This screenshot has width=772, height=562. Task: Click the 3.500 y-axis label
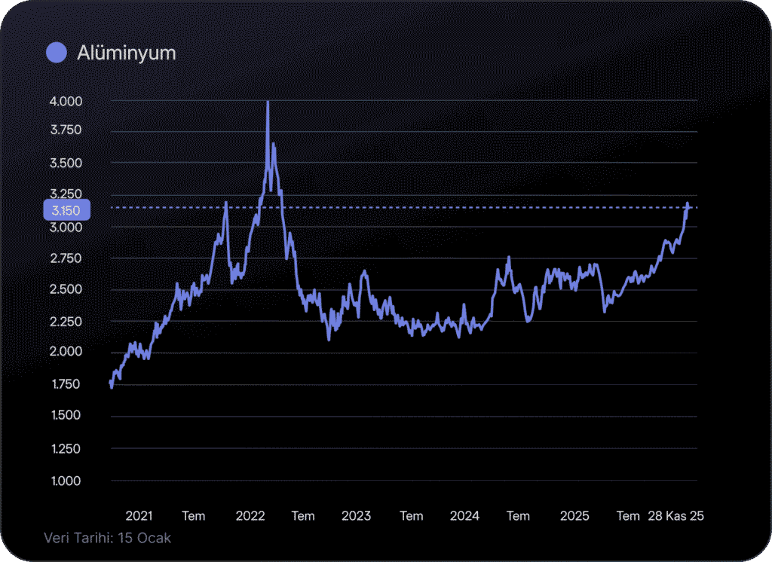point(66,163)
